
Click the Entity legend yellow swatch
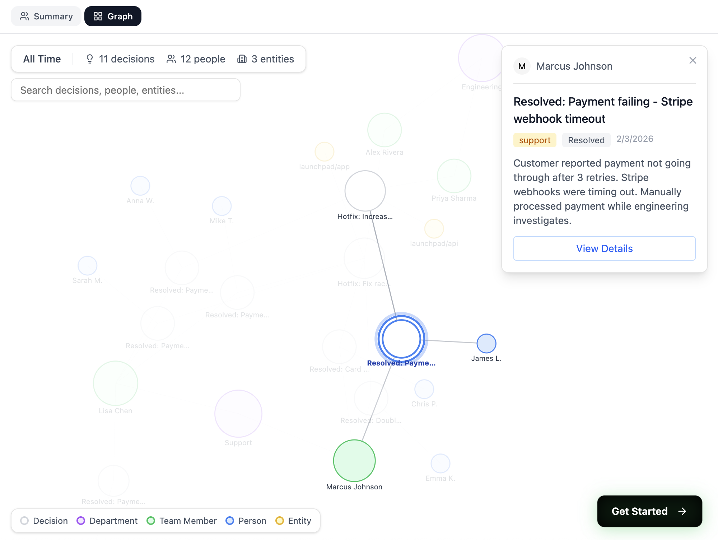279,521
